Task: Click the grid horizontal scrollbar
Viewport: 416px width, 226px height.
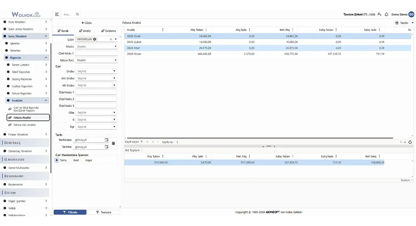Action: pyautogui.click(x=259, y=138)
